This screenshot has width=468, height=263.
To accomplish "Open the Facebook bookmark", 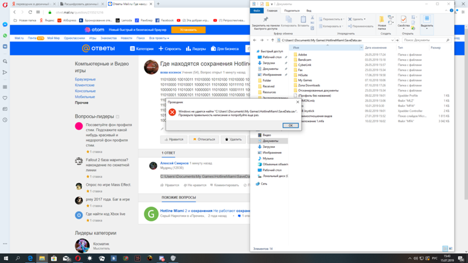I will [164, 20].
